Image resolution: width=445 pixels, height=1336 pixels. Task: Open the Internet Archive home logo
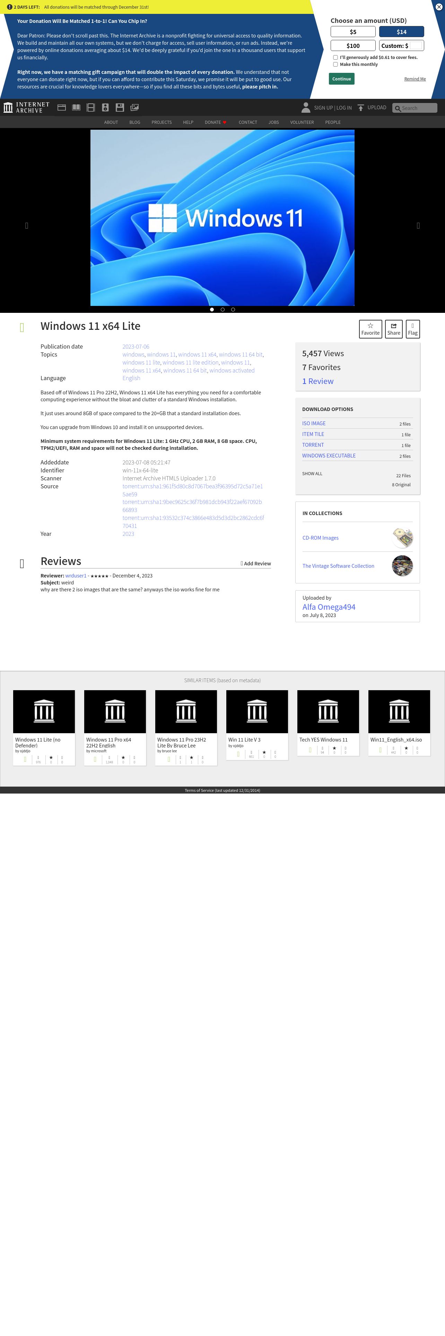[26, 108]
